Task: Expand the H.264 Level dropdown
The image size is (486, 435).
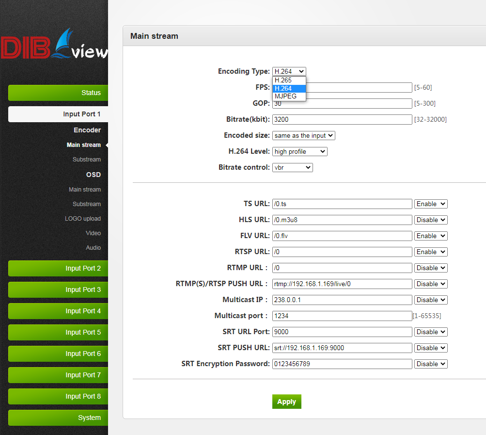Action: click(x=299, y=152)
